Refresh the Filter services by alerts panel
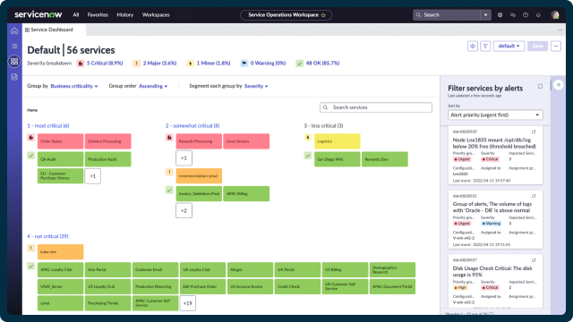Image resolution: width=573 pixels, height=322 pixels. (x=540, y=86)
